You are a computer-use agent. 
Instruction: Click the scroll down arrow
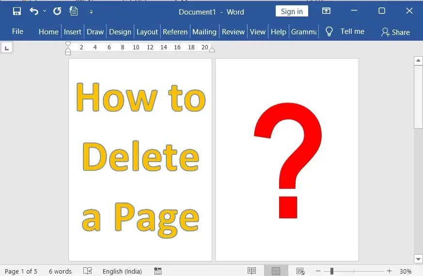418,259
